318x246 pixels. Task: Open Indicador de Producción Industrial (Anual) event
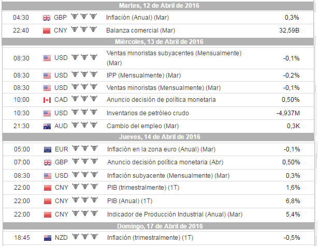(175, 214)
